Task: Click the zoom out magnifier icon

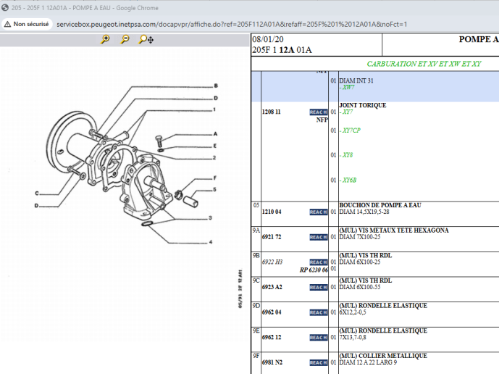Action: (x=125, y=40)
